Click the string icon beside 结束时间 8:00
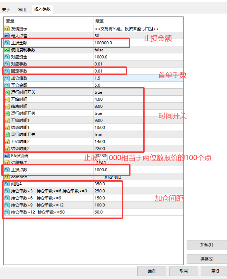Screen dimensions: 227x279 [7, 106]
